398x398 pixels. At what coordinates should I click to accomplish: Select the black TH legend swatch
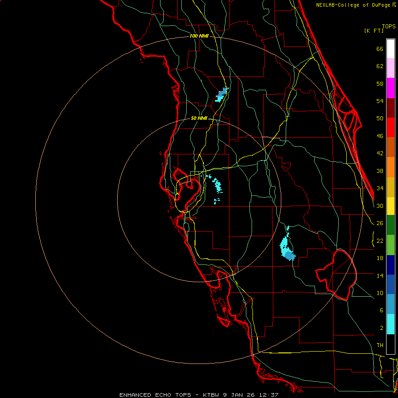coord(390,344)
